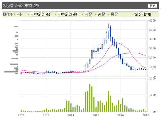Click the orange arrow before 証金・信用
This screenshot has height=122, width=161.
132,15
